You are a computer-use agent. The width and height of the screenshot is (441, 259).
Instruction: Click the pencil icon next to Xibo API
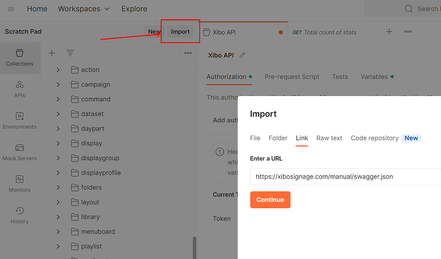[x=242, y=56]
